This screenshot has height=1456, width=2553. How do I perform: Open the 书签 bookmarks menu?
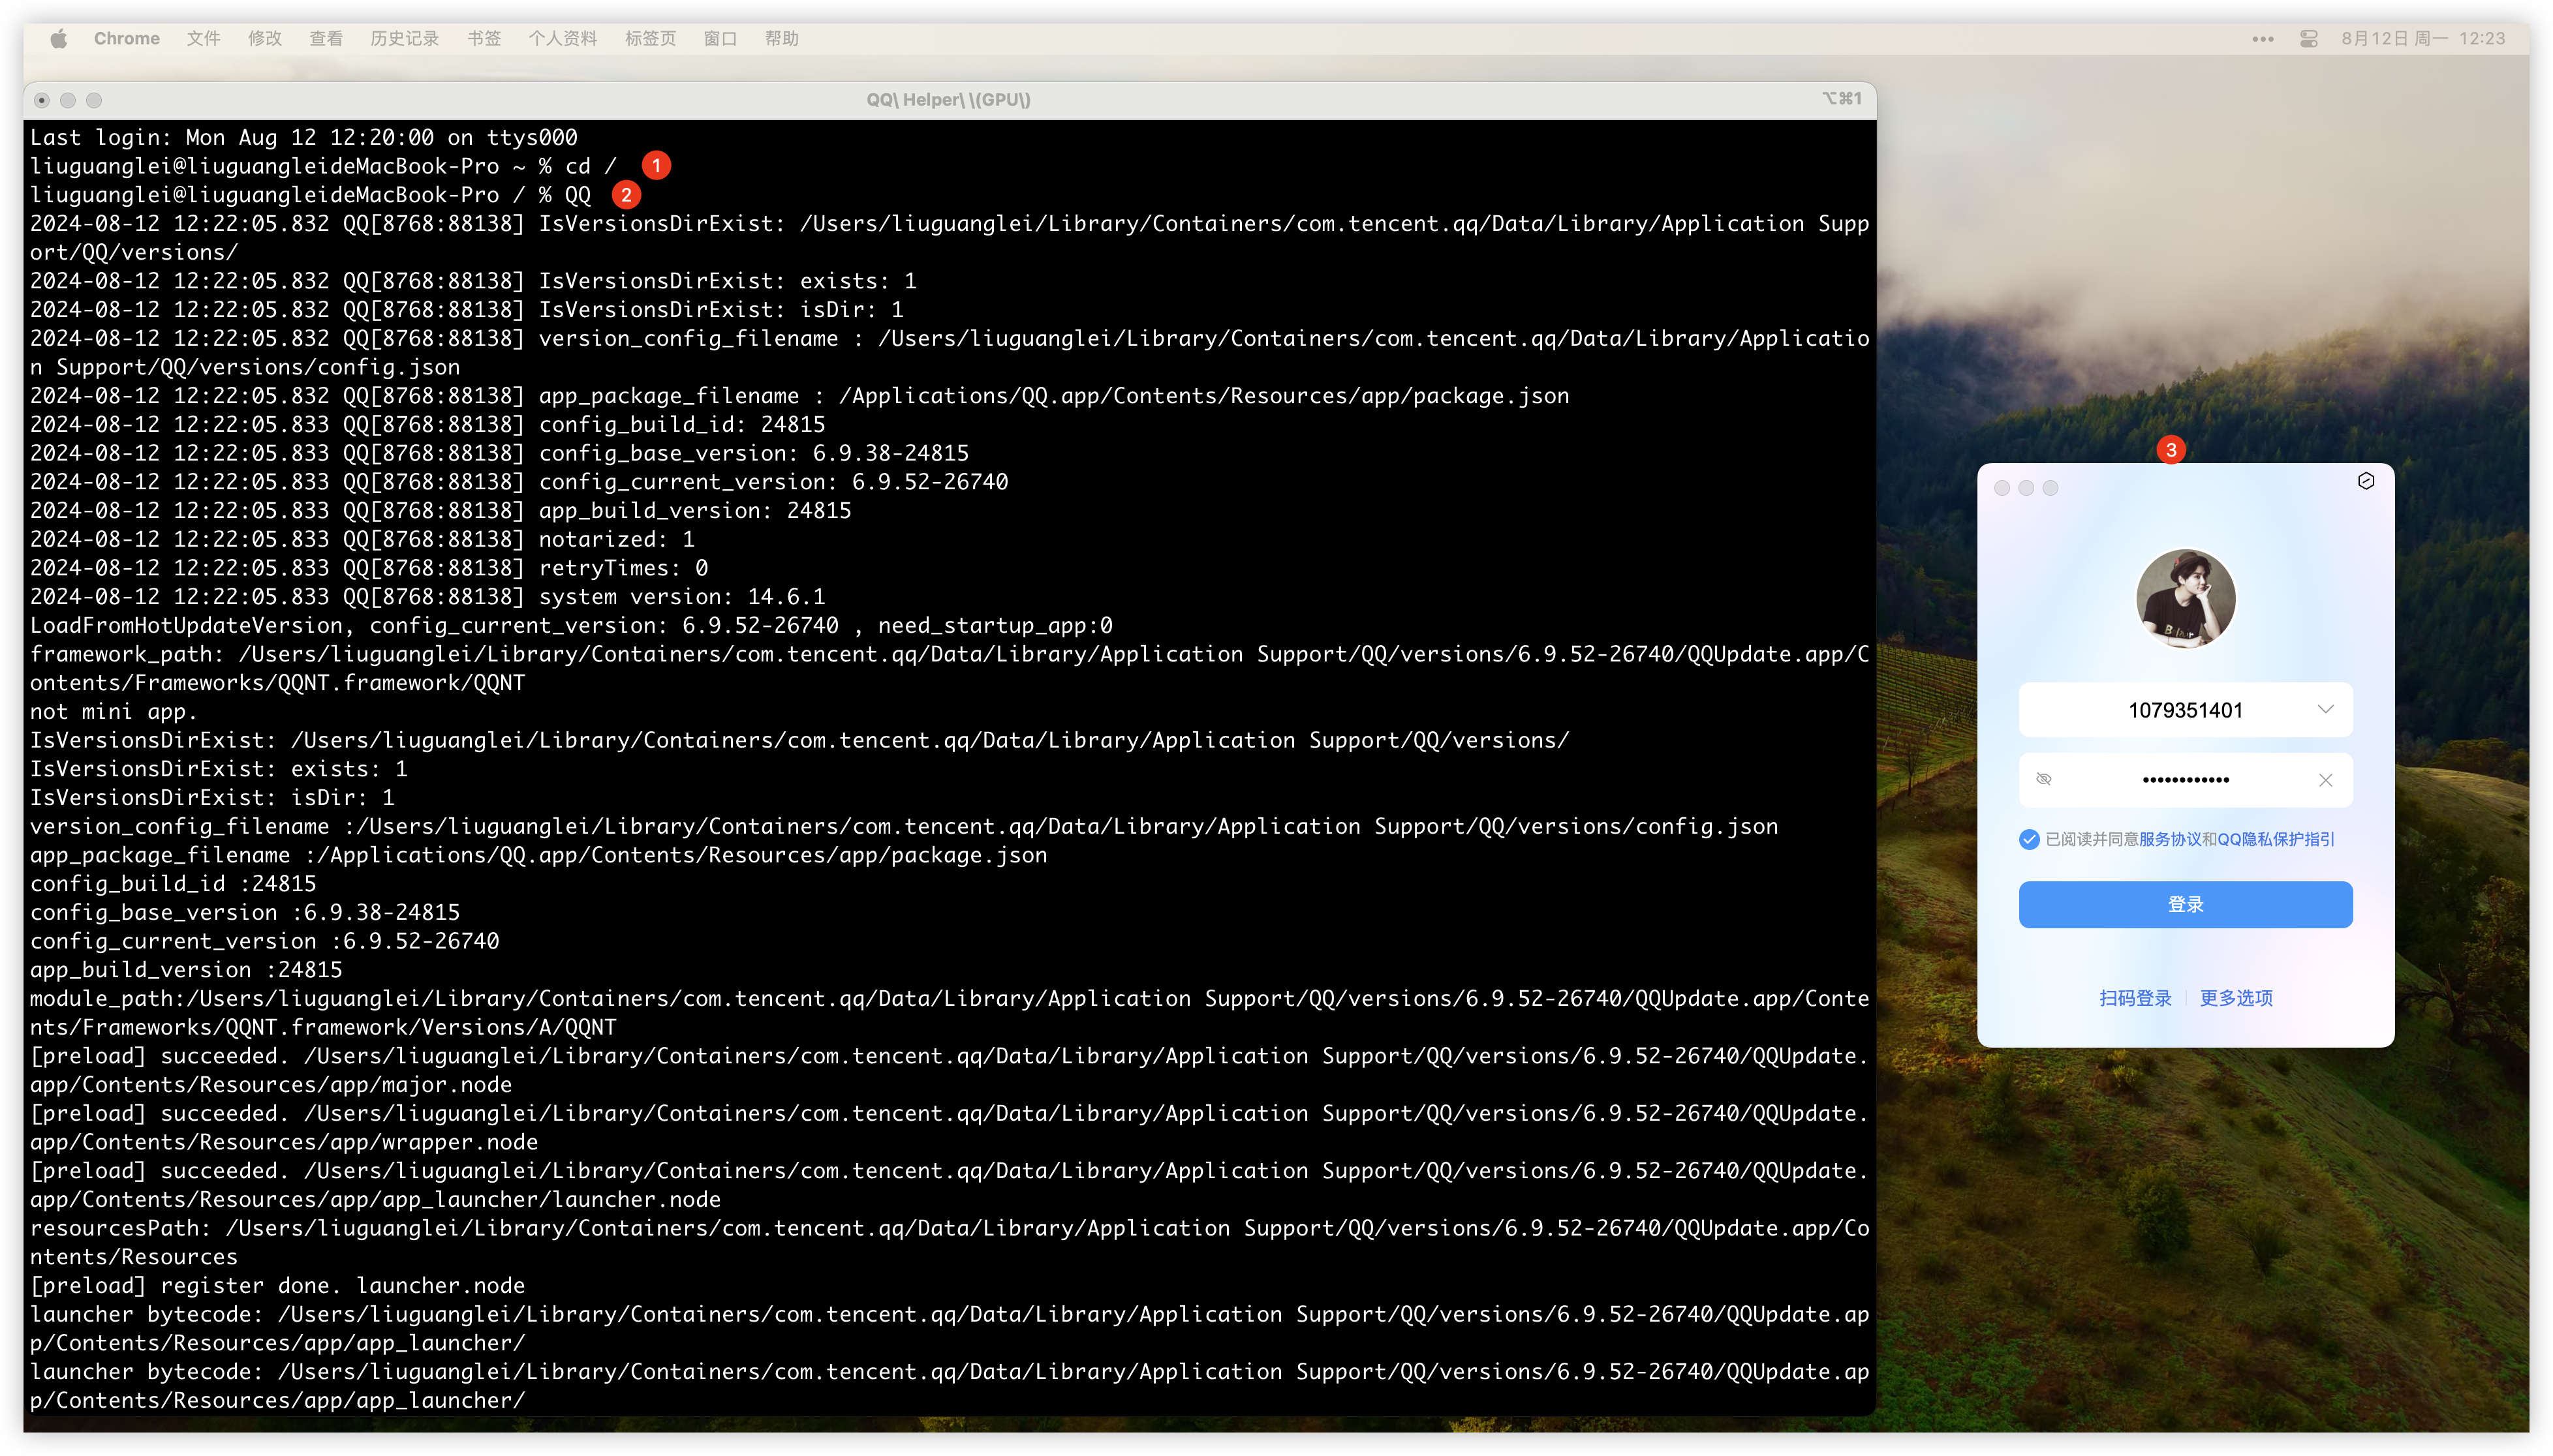coord(484,38)
